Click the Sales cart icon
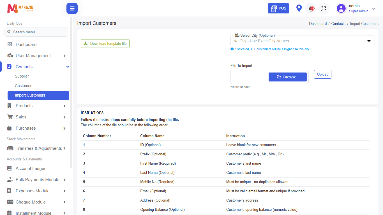This screenshot has height=215, width=383. pyautogui.click(x=10, y=117)
